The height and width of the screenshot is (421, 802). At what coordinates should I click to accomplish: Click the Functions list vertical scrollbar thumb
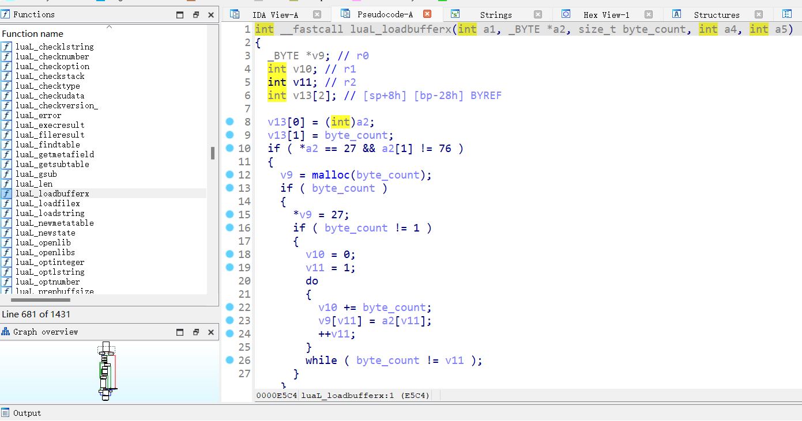tap(212, 153)
